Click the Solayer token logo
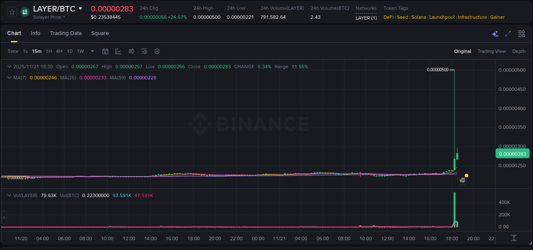533x250 pixels. pyautogui.click(x=25, y=12)
